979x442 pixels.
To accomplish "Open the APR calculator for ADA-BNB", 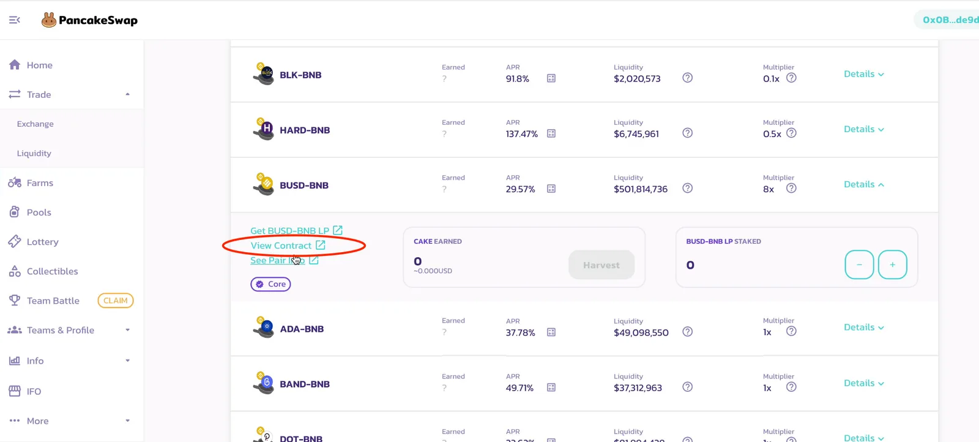I will click(x=551, y=332).
